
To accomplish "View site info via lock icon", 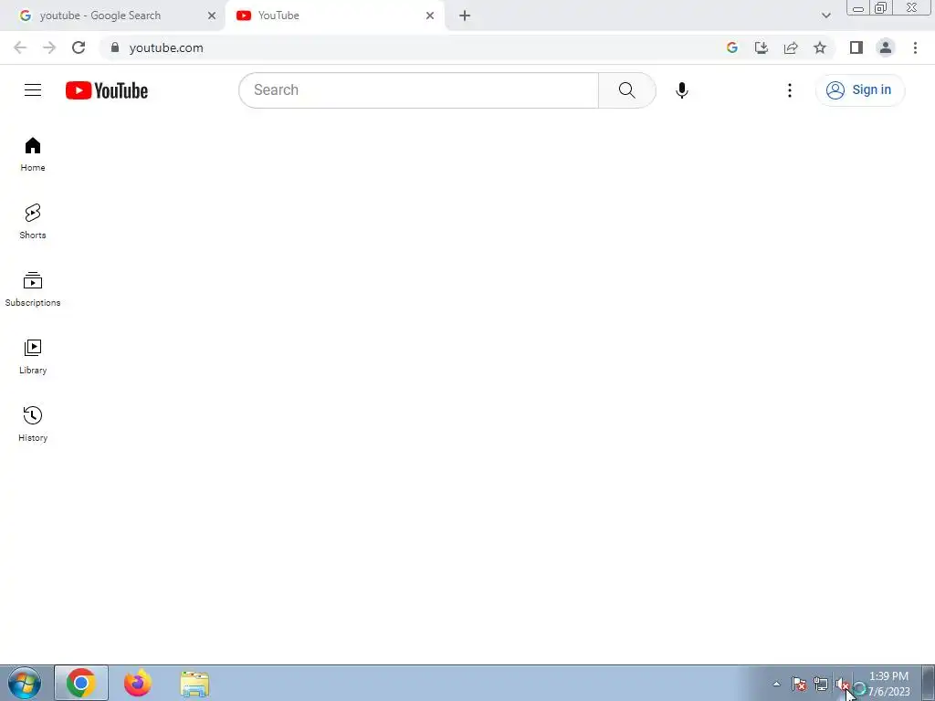I will tap(115, 47).
